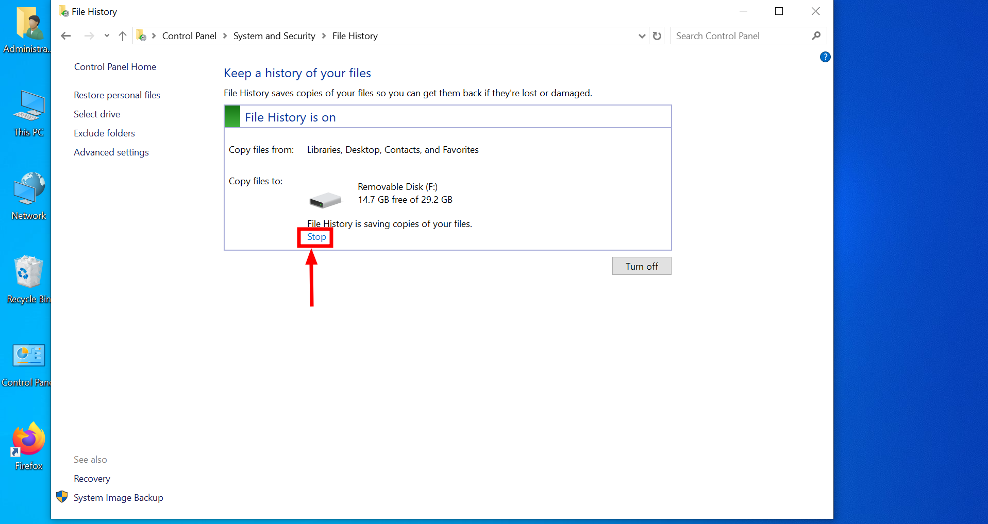Click the File History title bar icon
This screenshot has width=988, height=524.
pos(64,11)
